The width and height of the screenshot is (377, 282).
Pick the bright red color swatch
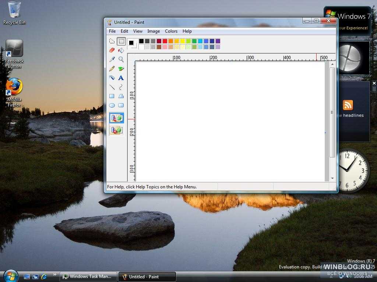point(165,41)
